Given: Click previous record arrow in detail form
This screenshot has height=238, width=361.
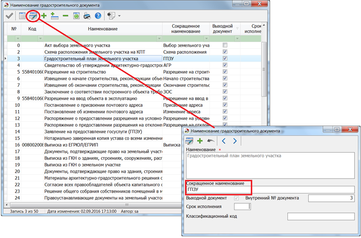Looking at the screenshot, I should click(224, 141).
